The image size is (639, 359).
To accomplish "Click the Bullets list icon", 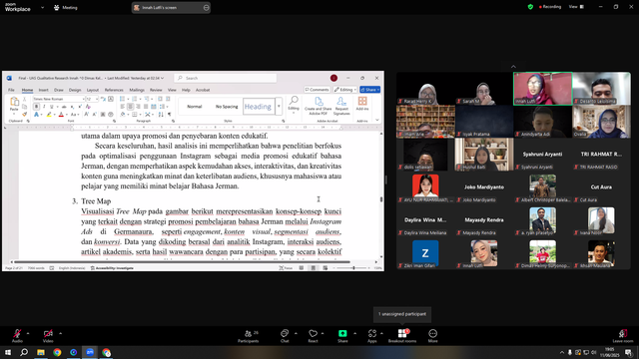I will pyautogui.click(x=122, y=99).
